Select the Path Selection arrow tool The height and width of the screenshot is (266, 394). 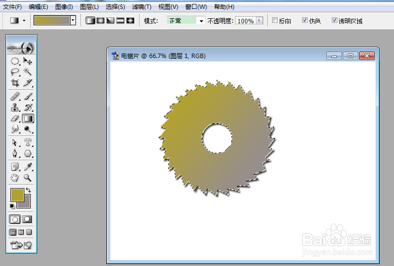tap(15, 142)
